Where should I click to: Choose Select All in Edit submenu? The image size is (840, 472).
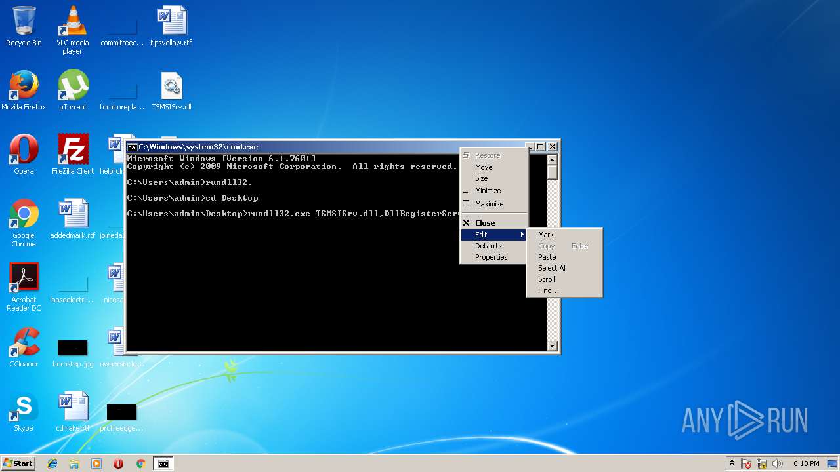point(564,268)
